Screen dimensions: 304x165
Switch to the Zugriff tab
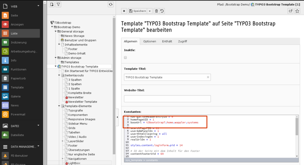[x=182, y=41]
